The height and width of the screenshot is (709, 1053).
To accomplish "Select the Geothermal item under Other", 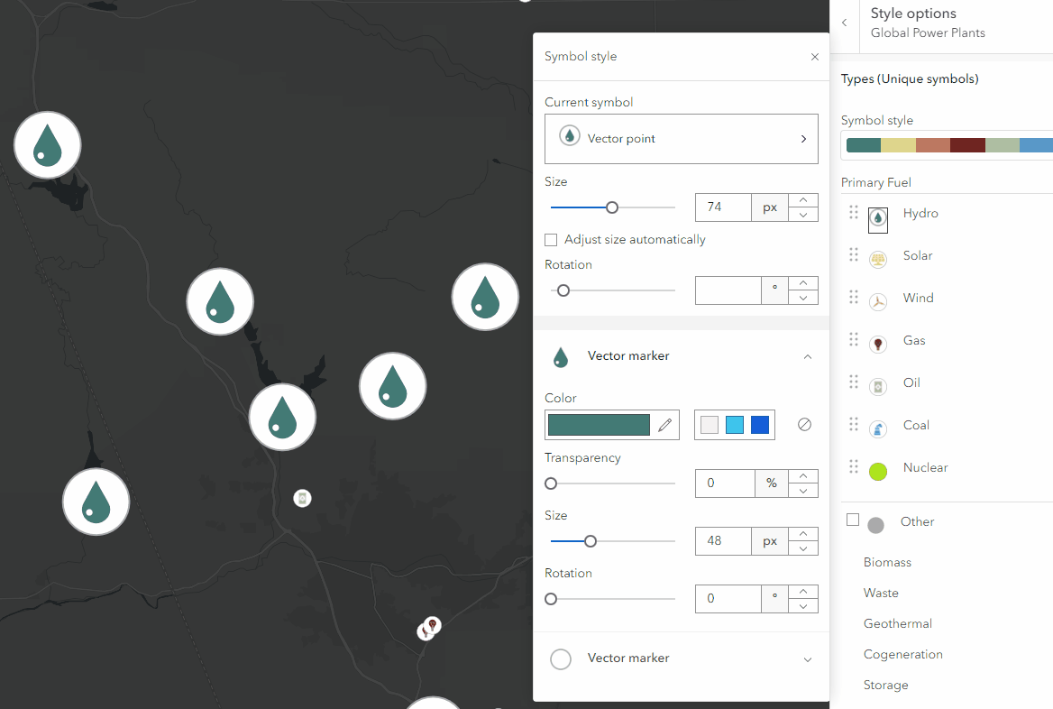I will tap(898, 622).
